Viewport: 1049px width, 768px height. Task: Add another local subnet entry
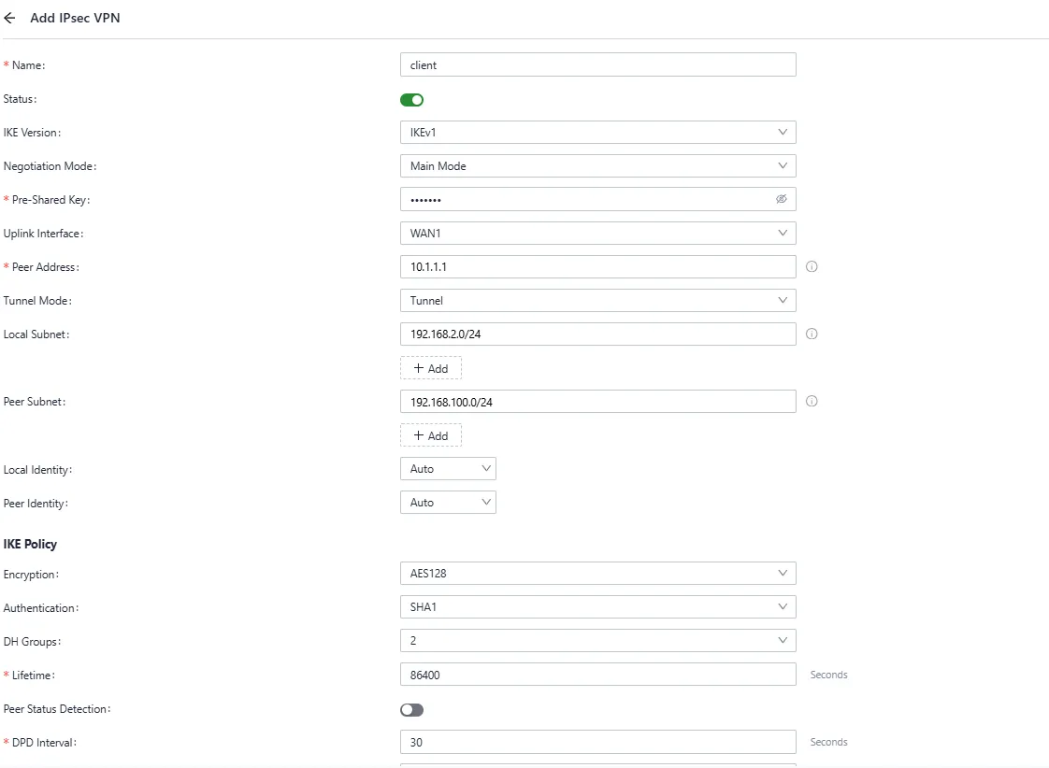tap(431, 368)
